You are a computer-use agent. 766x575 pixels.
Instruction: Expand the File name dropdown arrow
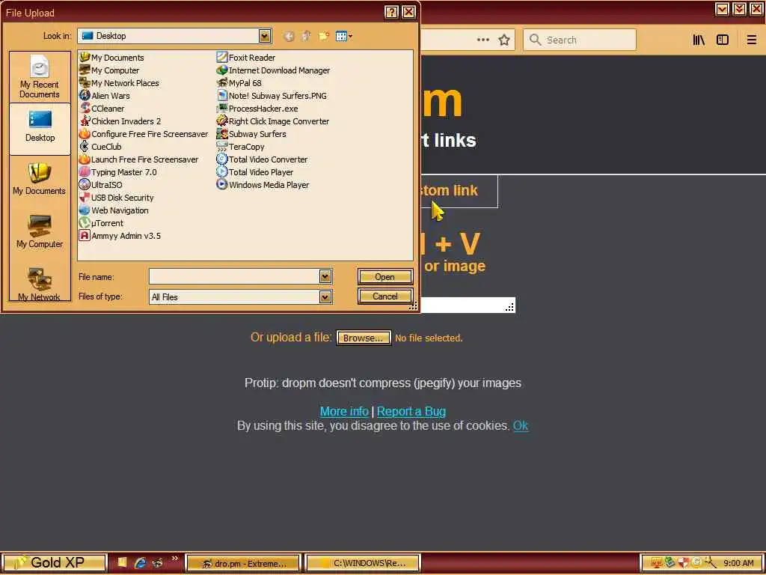325,277
